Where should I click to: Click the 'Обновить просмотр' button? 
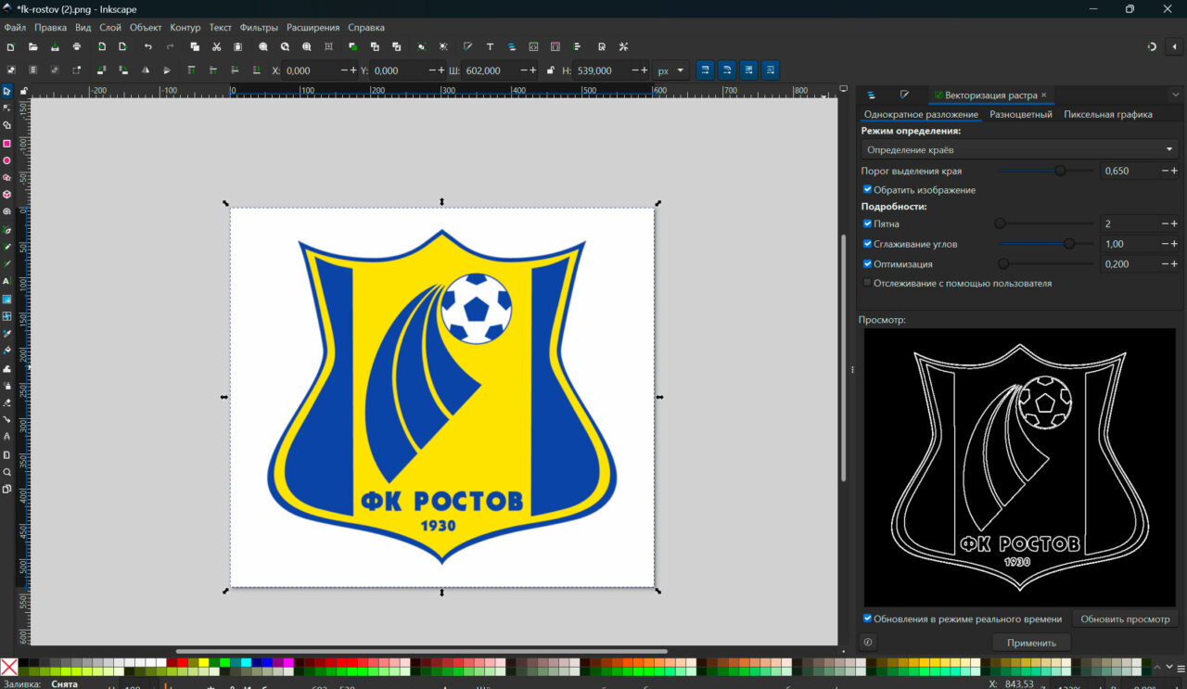click(x=1126, y=619)
